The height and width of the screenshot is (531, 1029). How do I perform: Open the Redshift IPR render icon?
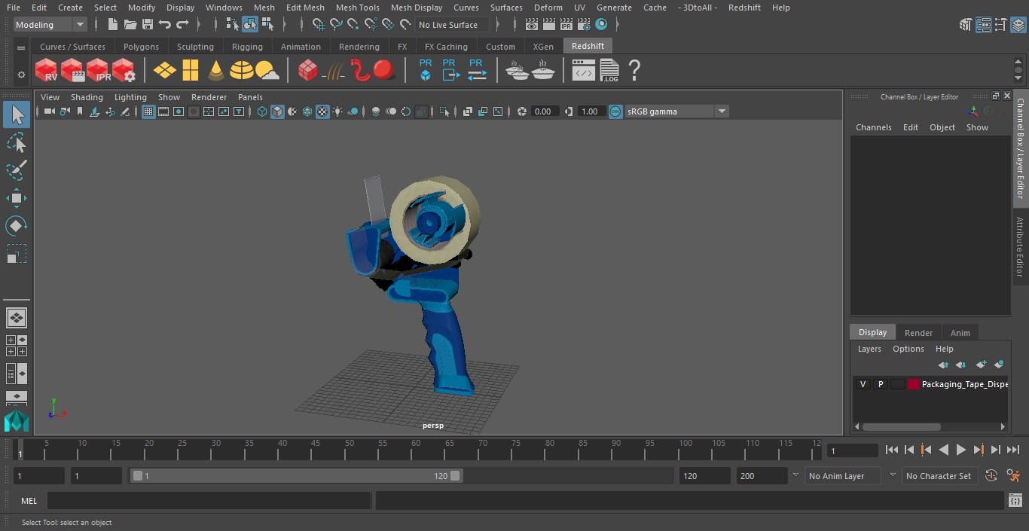98,71
